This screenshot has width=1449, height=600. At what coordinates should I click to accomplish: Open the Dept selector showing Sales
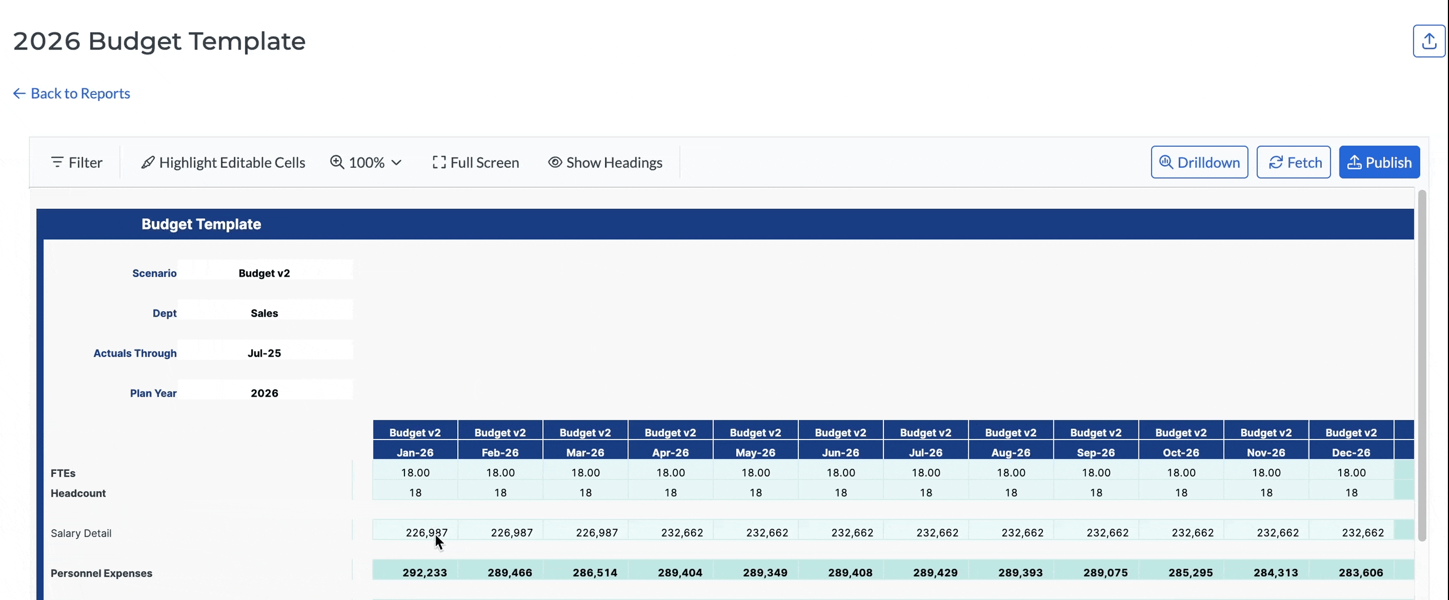click(264, 313)
